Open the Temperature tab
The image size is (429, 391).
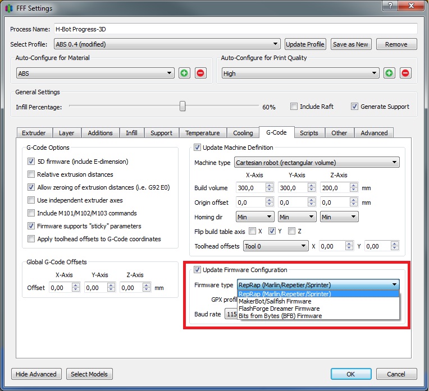click(202, 133)
